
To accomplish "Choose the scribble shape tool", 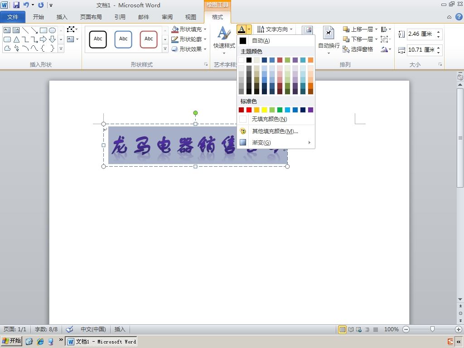I will 16,48.
